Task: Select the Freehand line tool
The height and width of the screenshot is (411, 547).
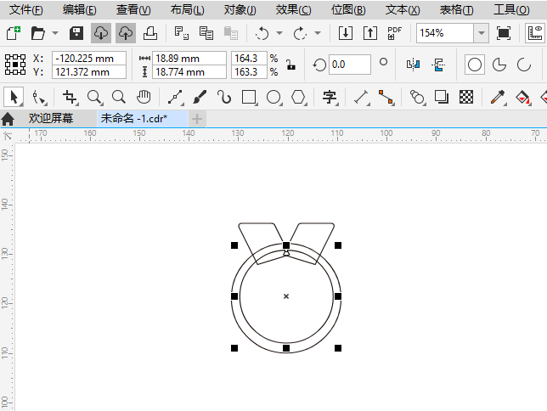Action: click(x=176, y=97)
